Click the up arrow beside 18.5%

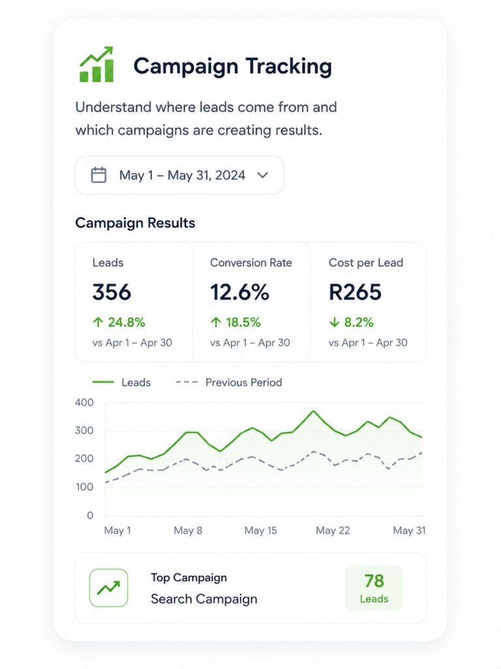click(216, 322)
